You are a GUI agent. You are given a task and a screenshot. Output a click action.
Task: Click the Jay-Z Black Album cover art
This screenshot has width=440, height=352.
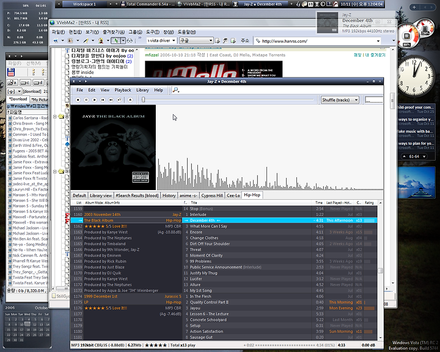[x=114, y=147]
